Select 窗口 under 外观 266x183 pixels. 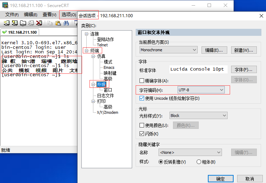(x=108, y=90)
